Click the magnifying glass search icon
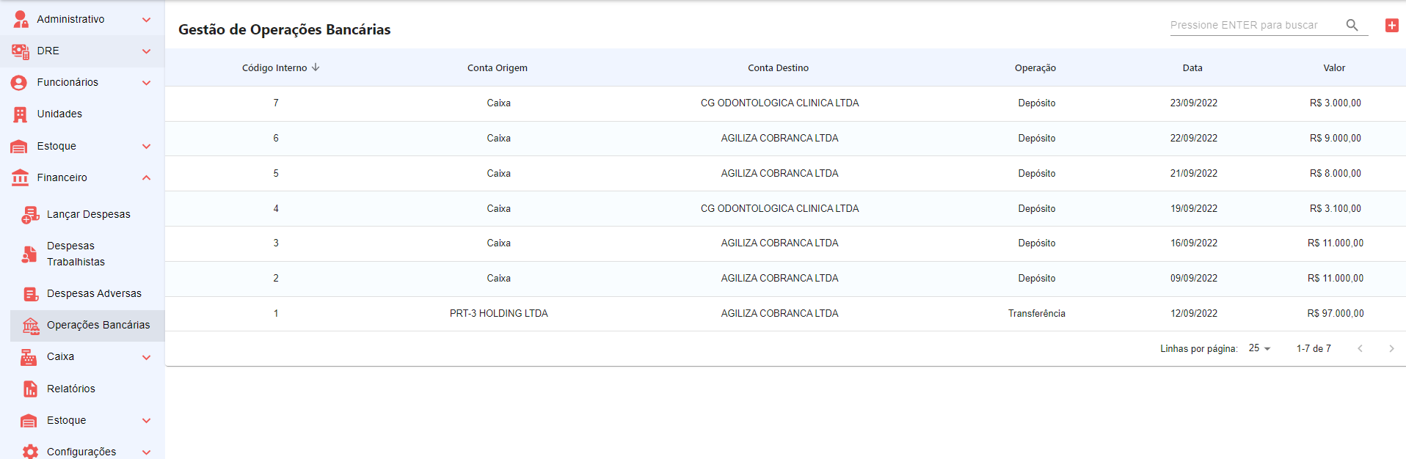 1352,25
